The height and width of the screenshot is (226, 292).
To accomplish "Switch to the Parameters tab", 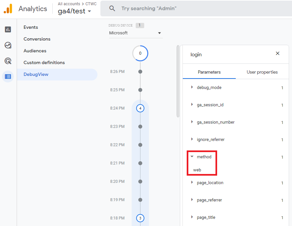I will [x=209, y=72].
